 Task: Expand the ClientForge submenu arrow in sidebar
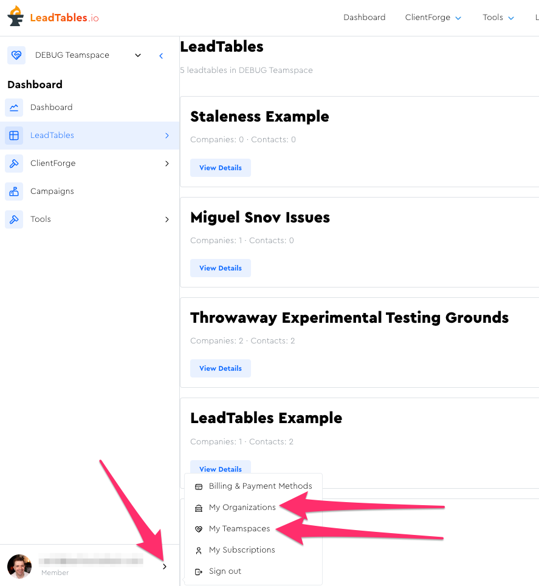(167, 164)
